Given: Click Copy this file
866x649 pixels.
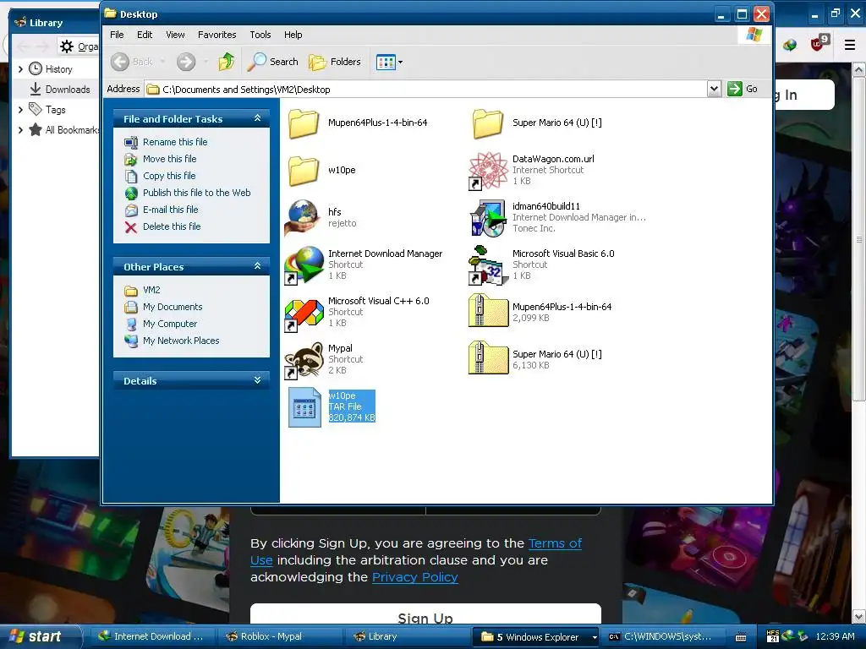Looking at the screenshot, I should coord(169,176).
